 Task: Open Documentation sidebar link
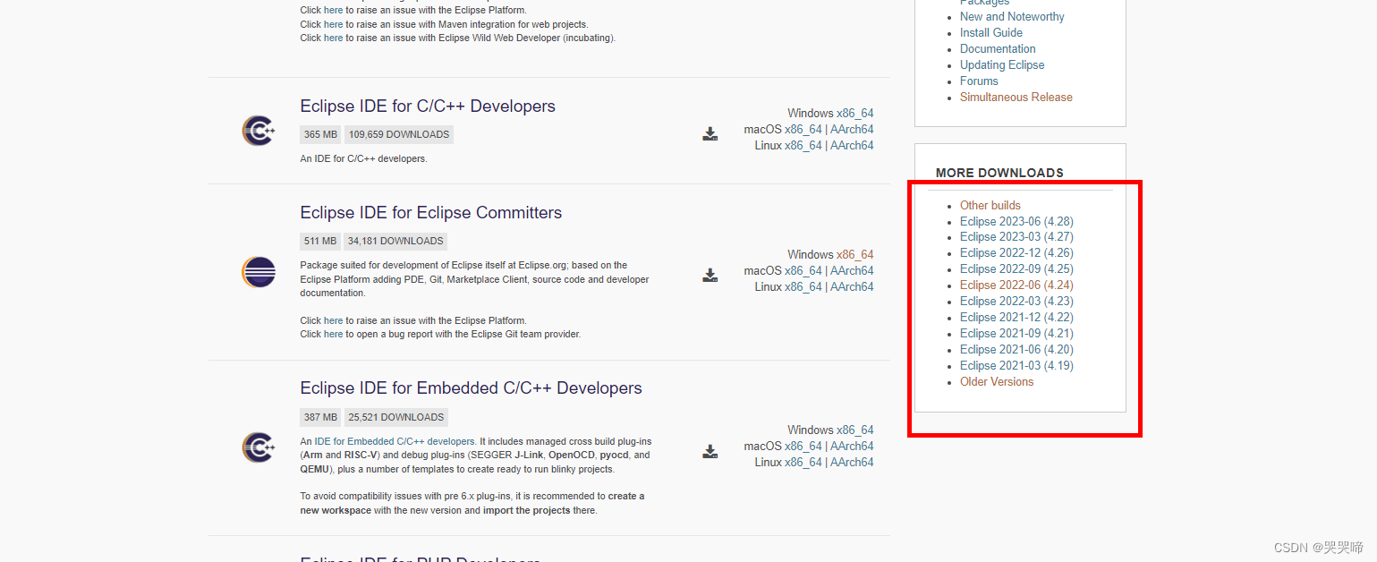(998, 49)
